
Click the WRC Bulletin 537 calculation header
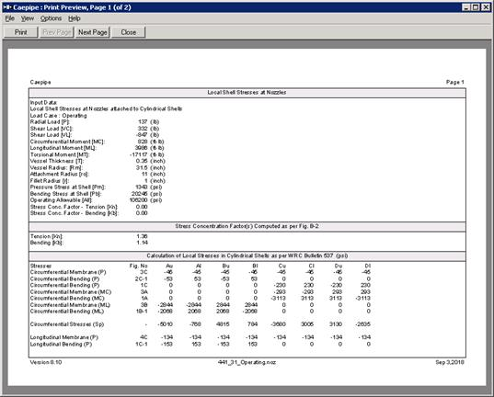coord(247,255)
